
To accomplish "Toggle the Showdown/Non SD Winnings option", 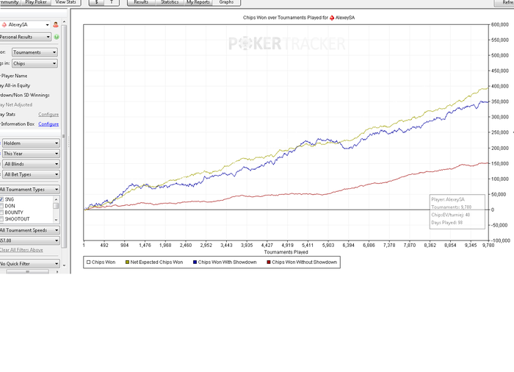I will [x=25, y=95].
